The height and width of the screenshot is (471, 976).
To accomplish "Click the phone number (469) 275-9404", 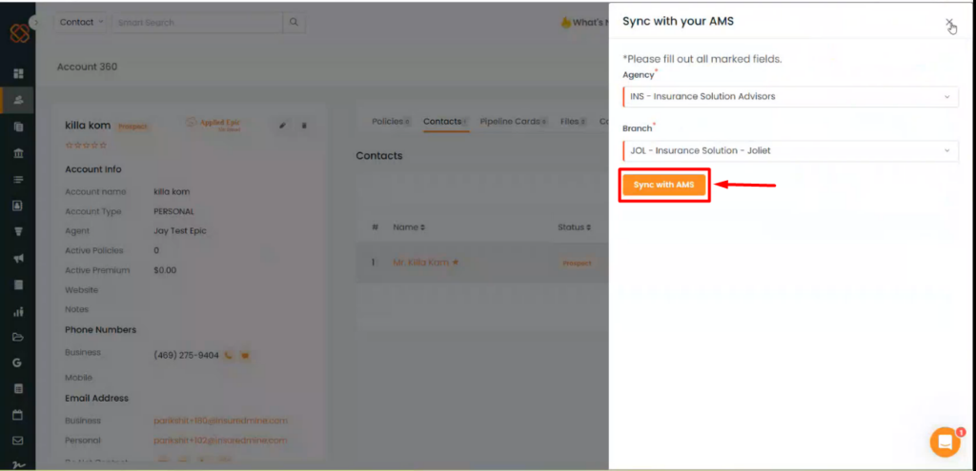I will [x=186, y=356].
